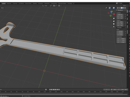Open the Animation workspace tab

tap(41, 4)
